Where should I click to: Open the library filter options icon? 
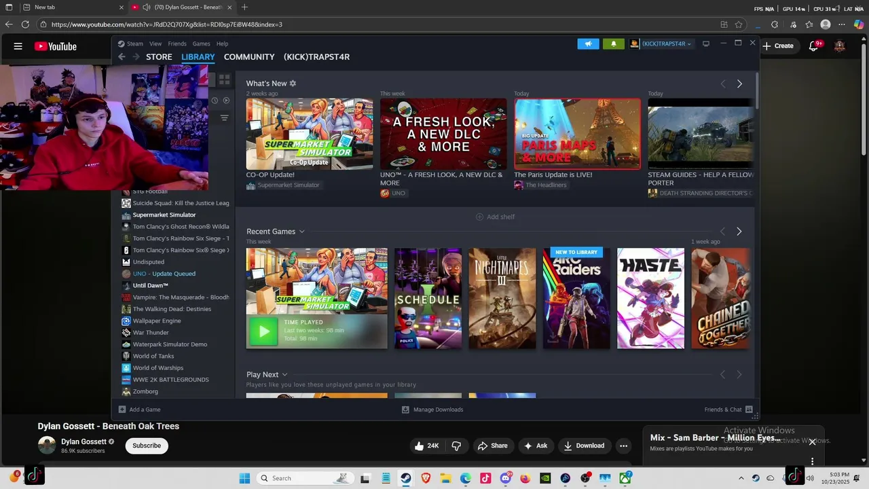225,117
